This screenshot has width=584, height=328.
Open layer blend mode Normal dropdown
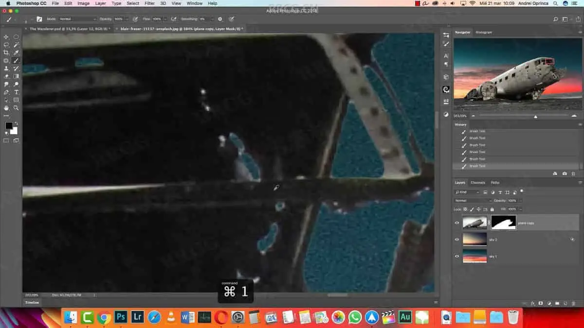(473, 200)
